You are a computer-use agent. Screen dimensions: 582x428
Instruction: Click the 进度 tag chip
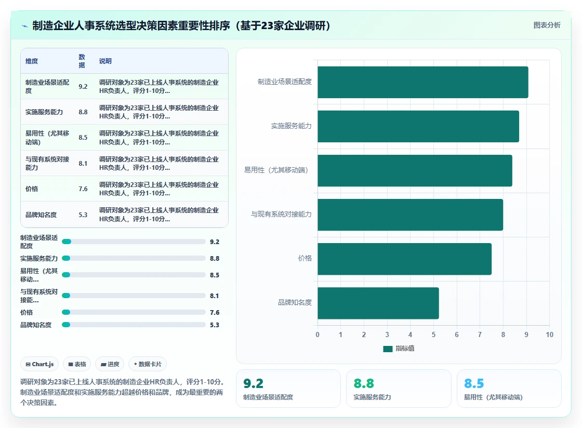tap(110, 364)
